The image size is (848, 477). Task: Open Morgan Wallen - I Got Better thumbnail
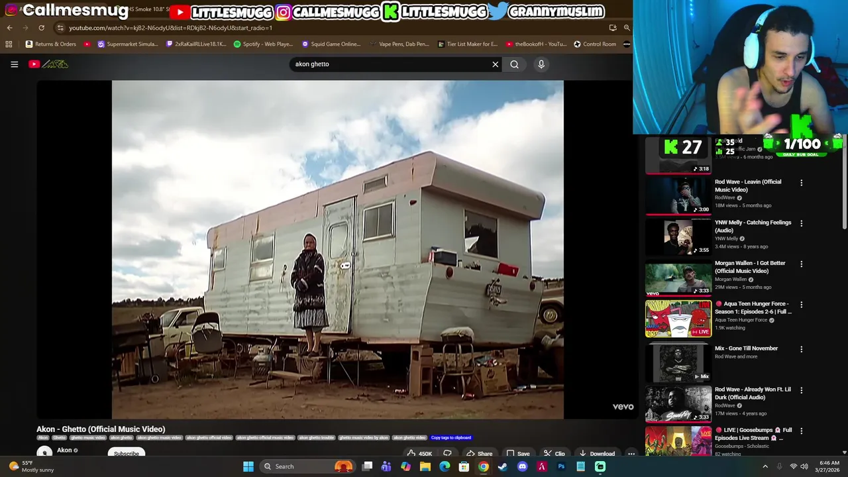coord(678,278)
